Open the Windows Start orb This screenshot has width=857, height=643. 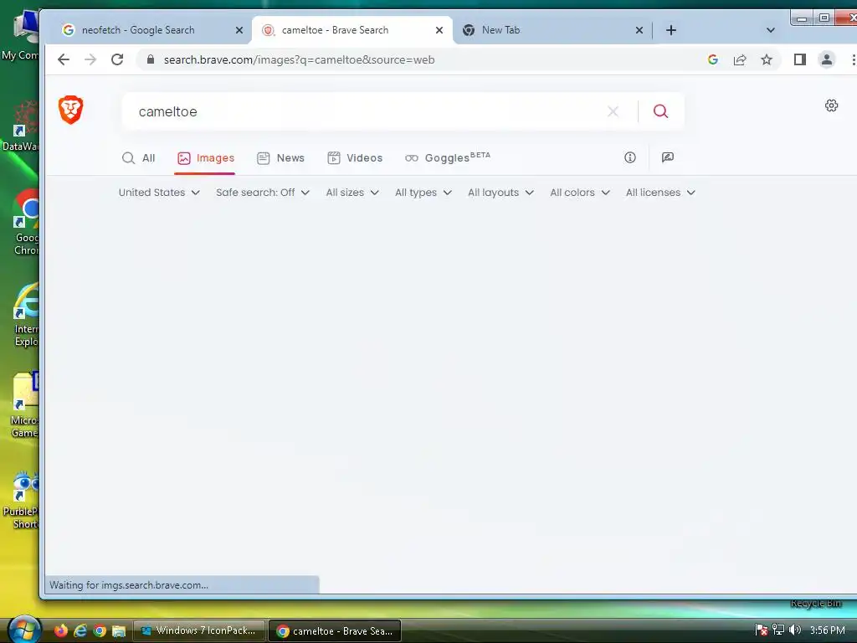pos(23,630)
